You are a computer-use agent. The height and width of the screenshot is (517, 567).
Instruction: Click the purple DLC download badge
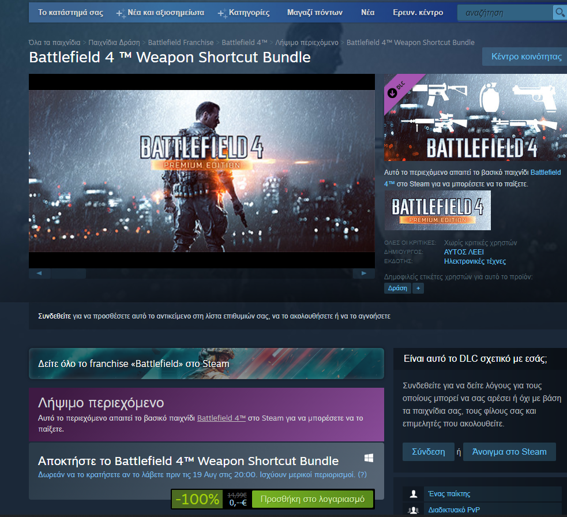pos(399,90)
